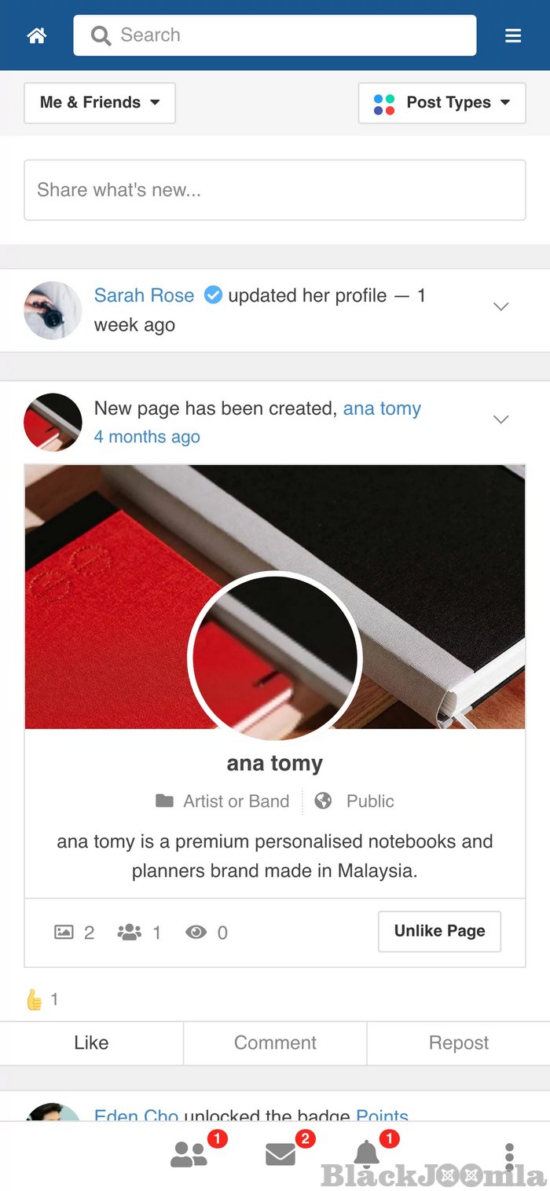
Task: Select the Comment action tab
Action: (x=275, y=1043)
